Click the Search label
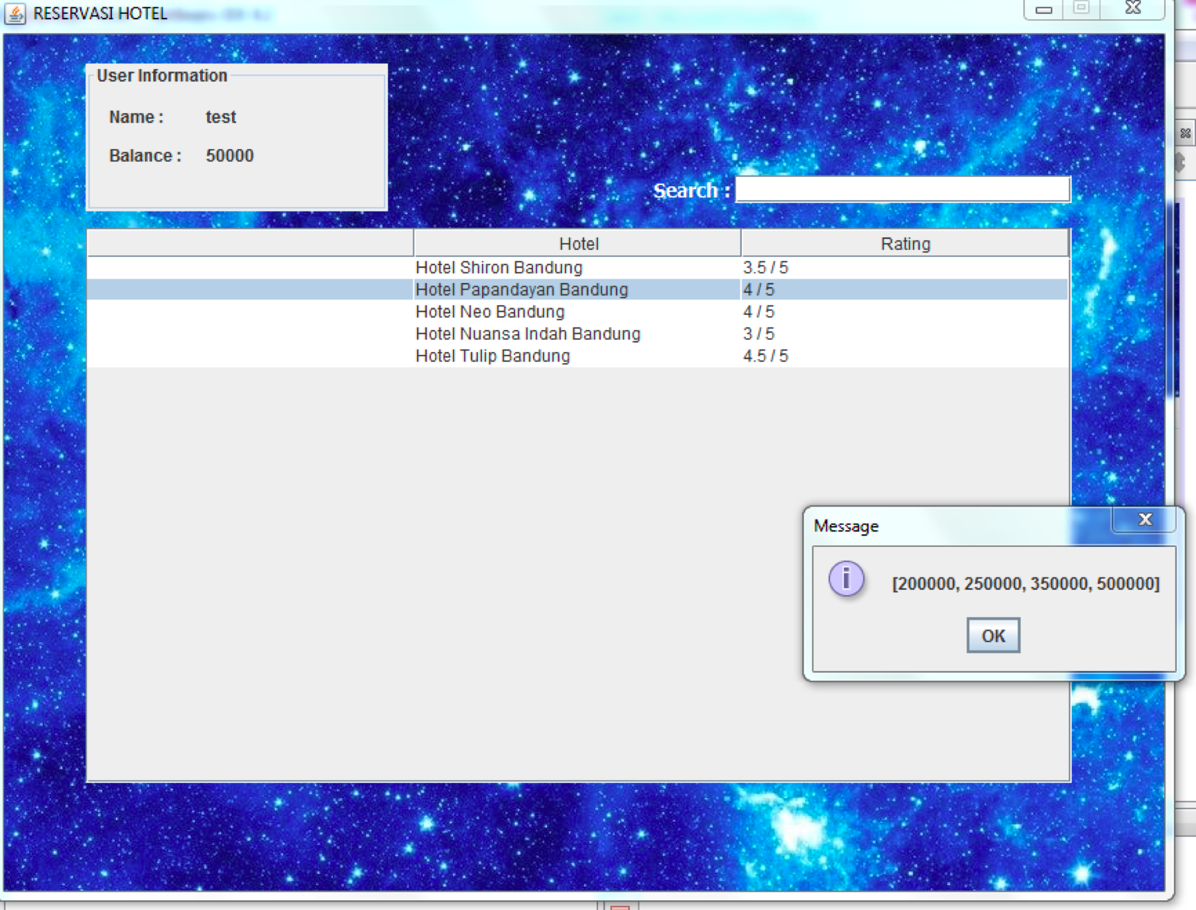Viewport: 1196px width, 910px height. point(691,191)
